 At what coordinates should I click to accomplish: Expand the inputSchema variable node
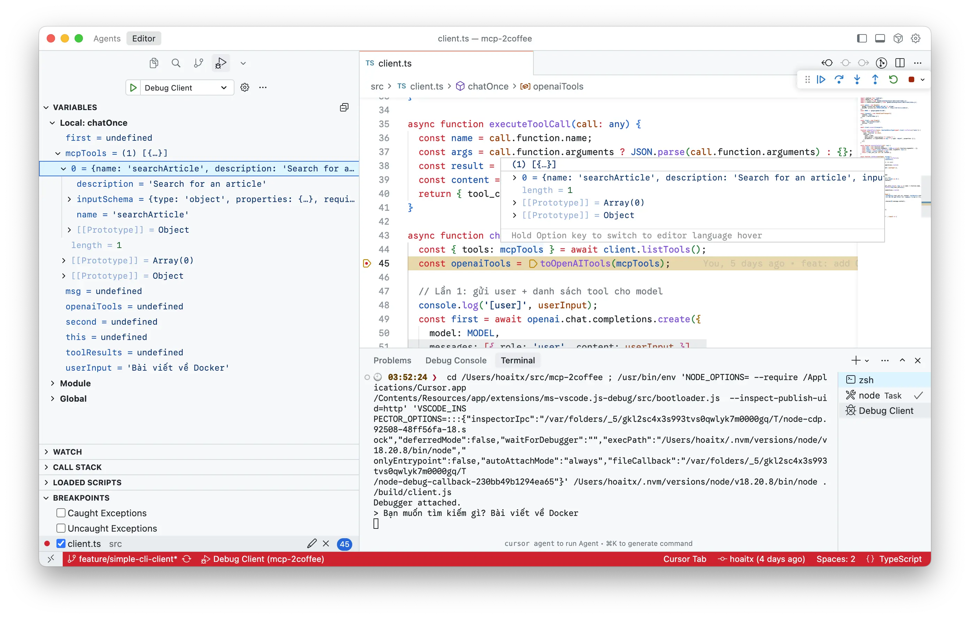69,199
